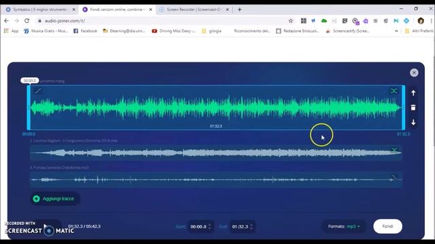Open the Formato mp3 dropdown

344,226
